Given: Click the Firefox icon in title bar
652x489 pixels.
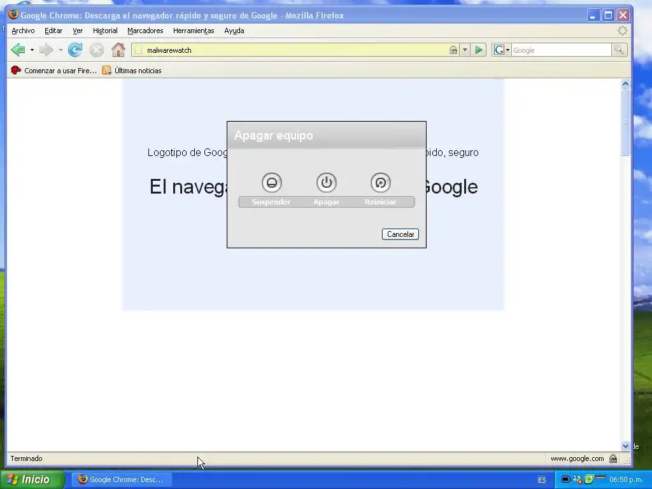Looking at the screenshot, I should click(x=14, y=15).
